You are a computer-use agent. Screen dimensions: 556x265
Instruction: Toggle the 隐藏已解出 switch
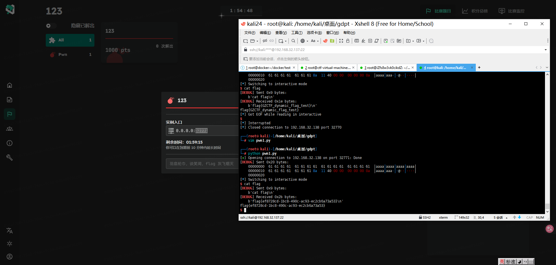point(51,26)
